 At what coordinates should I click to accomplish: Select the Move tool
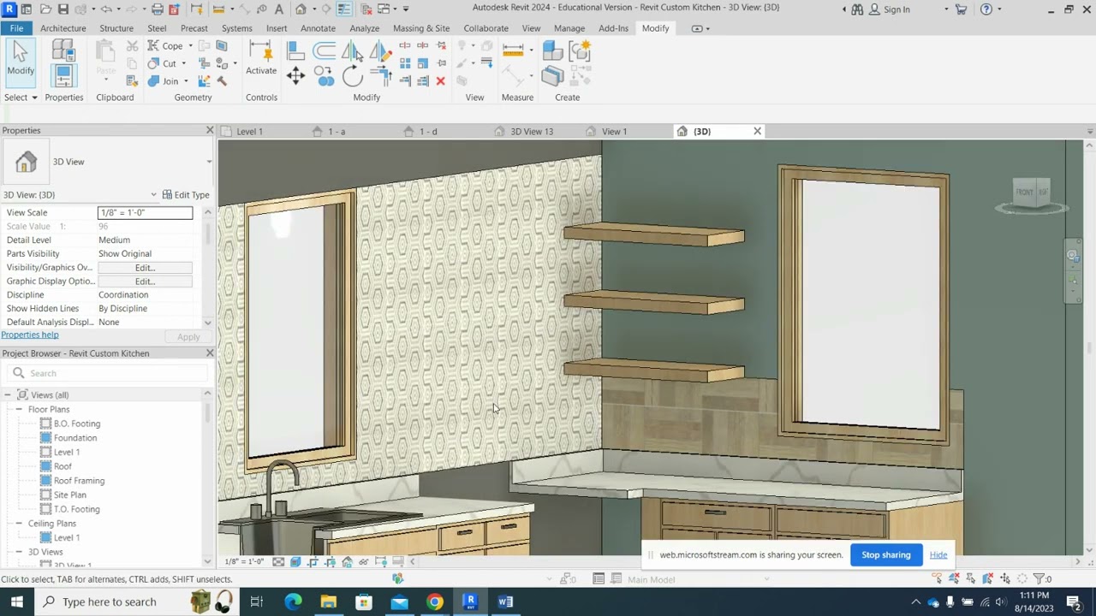(295, 76)
